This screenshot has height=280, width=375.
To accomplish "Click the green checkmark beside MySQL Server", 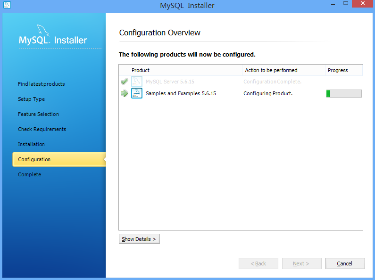I will coord(125,82).
